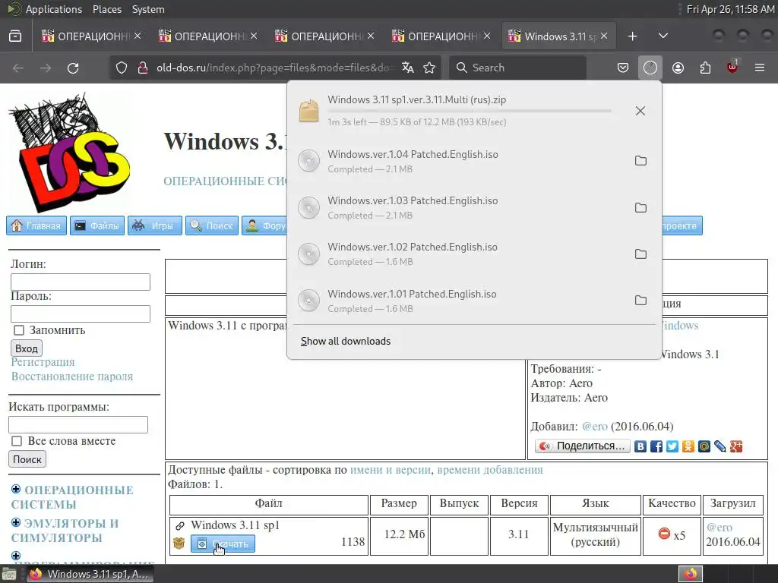
Task: Show Windows.ver.1.02 iso in folder
Action: point(641,254)
